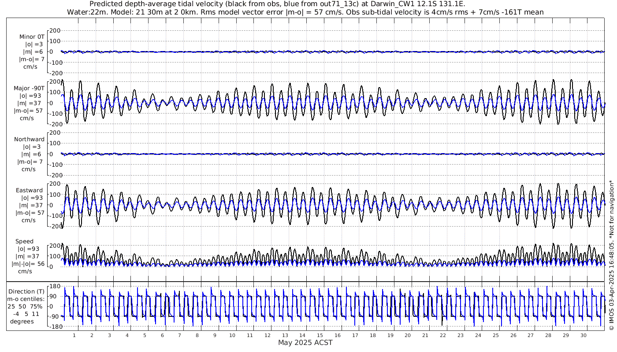Select day 15 on the time axis
The width and height of the screenshot is (617, 352).
[x=320, y=335]
